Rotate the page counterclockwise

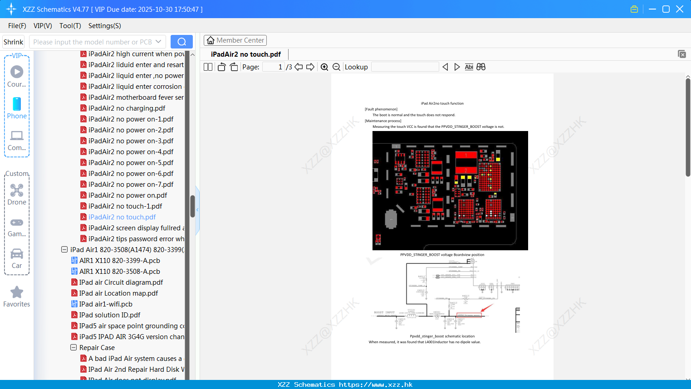click(221, 67)
